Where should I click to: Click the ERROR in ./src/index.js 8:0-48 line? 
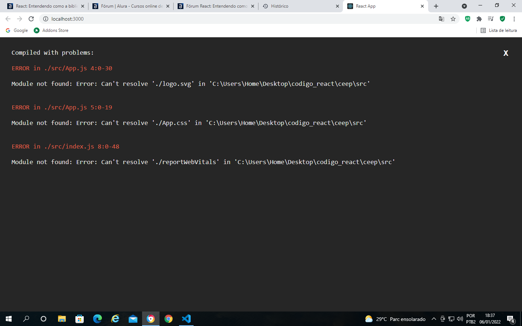tap(66, 146)
